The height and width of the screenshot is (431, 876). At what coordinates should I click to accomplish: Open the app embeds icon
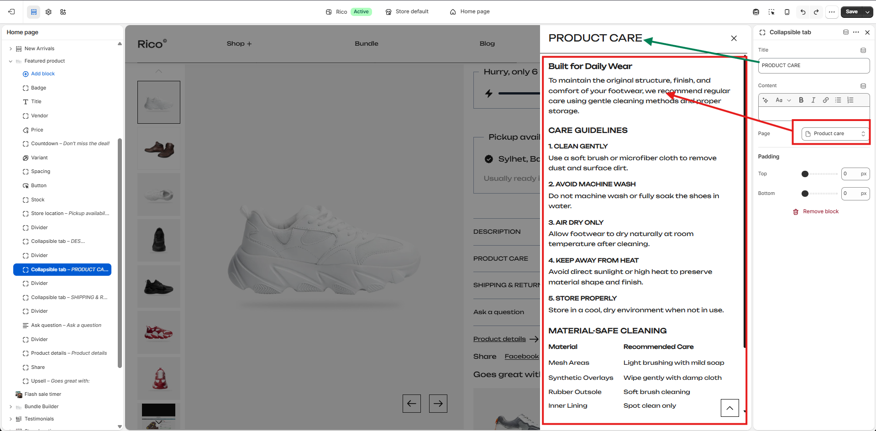tap(63, 12)
